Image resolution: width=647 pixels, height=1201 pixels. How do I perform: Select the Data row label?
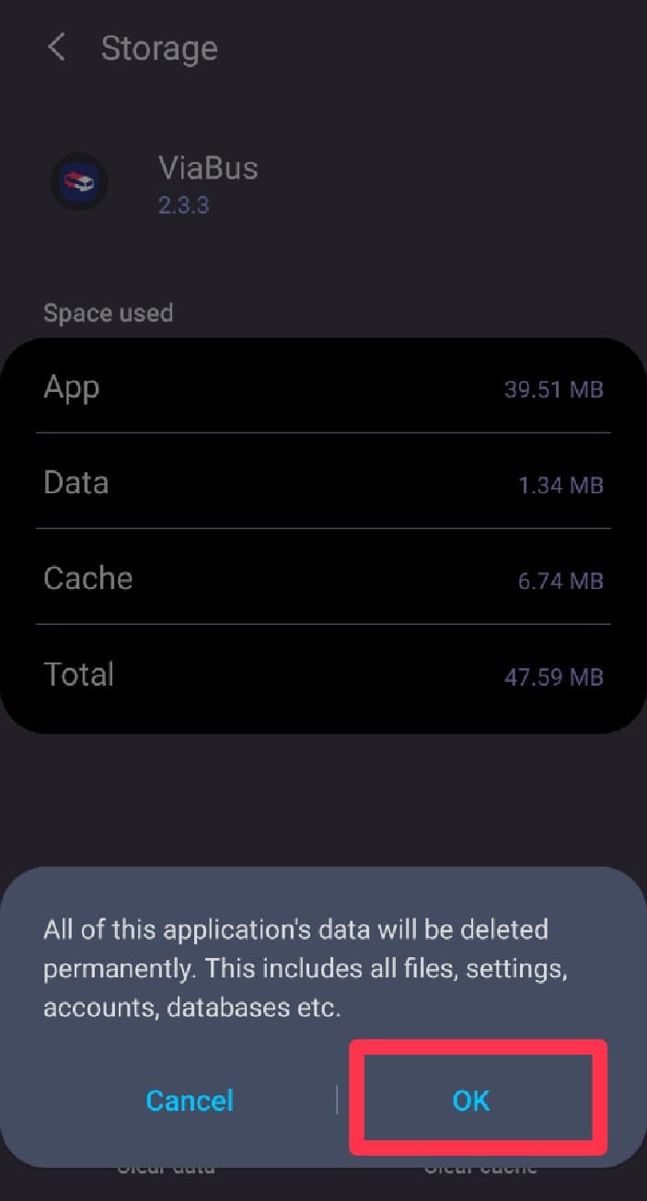pos(76,483)
